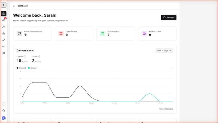Click the Conversations section heading
Image resolution: width=218 pixels, height=123 pixels.
pyautogui.click(x=25, y=51)
